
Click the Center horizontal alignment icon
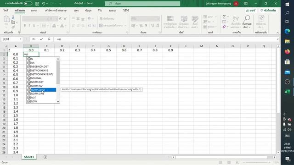[78, 26]
